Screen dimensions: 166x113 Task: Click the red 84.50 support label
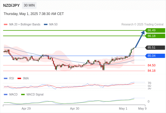tap(151, 65)
